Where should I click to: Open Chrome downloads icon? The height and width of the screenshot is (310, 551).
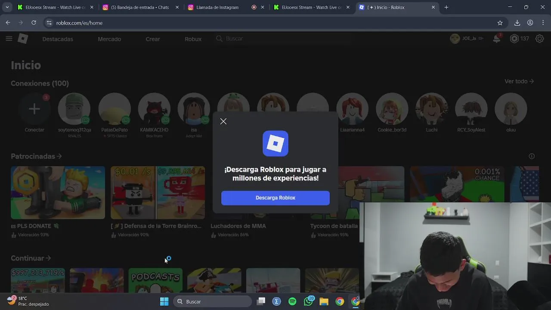517,23
